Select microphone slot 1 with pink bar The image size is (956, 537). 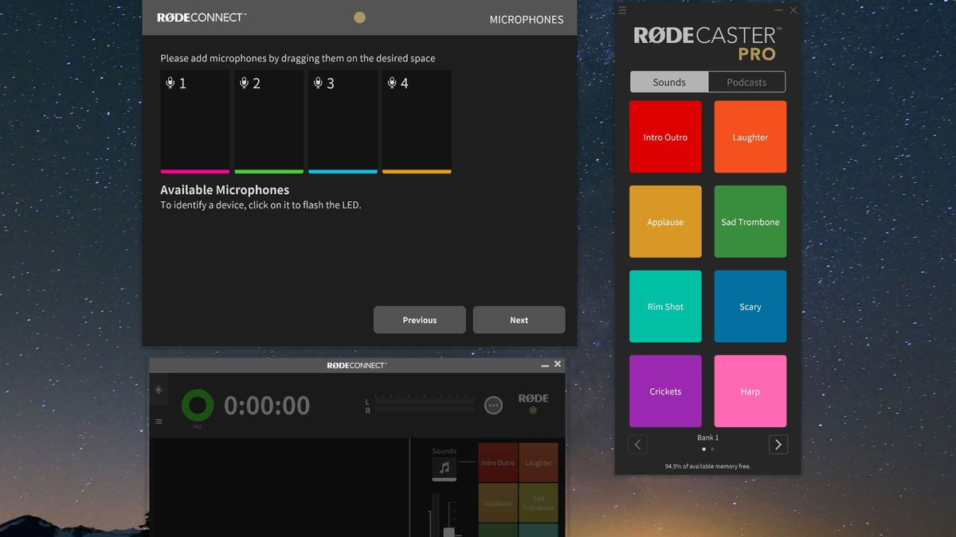click(x=194, y=122)
